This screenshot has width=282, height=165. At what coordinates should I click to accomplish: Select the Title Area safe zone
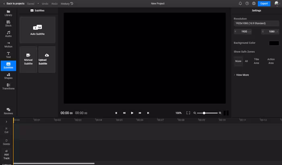(257, 61)
